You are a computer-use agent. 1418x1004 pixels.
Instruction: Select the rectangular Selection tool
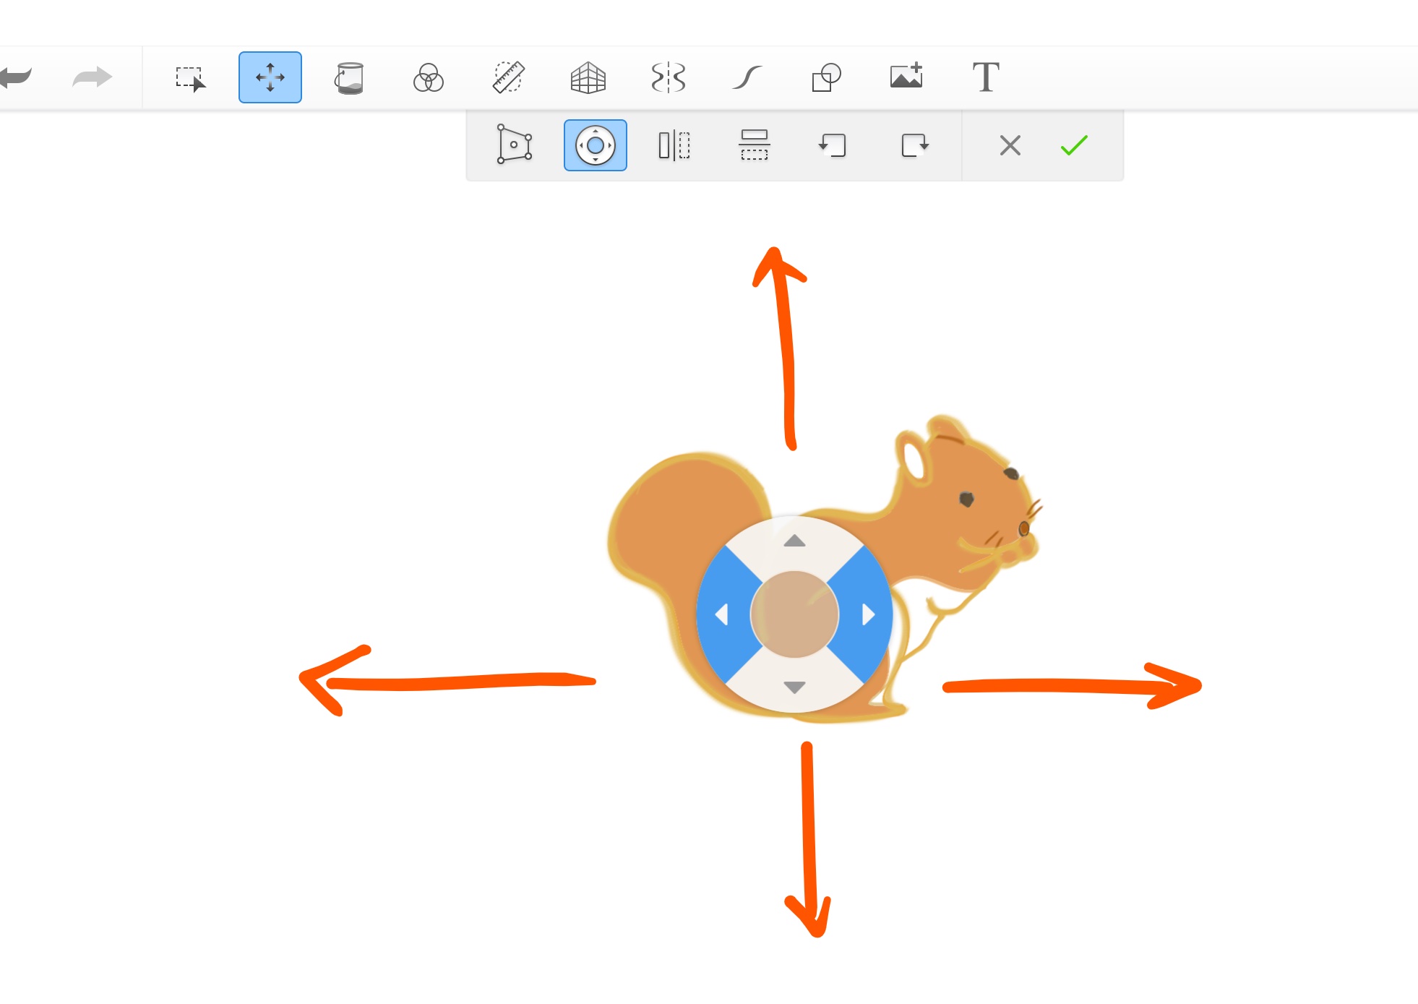[190, 78]
